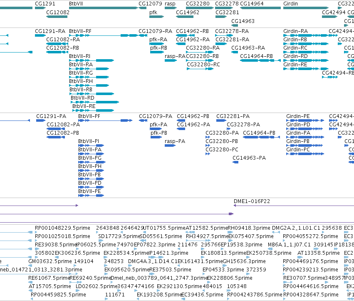This screenshot has width=354, height=301.
Task: Click the CG14963 gene label
Action: [243, 21]
